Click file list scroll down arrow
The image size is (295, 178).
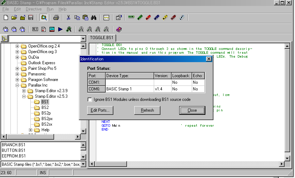tap(83, 157)
